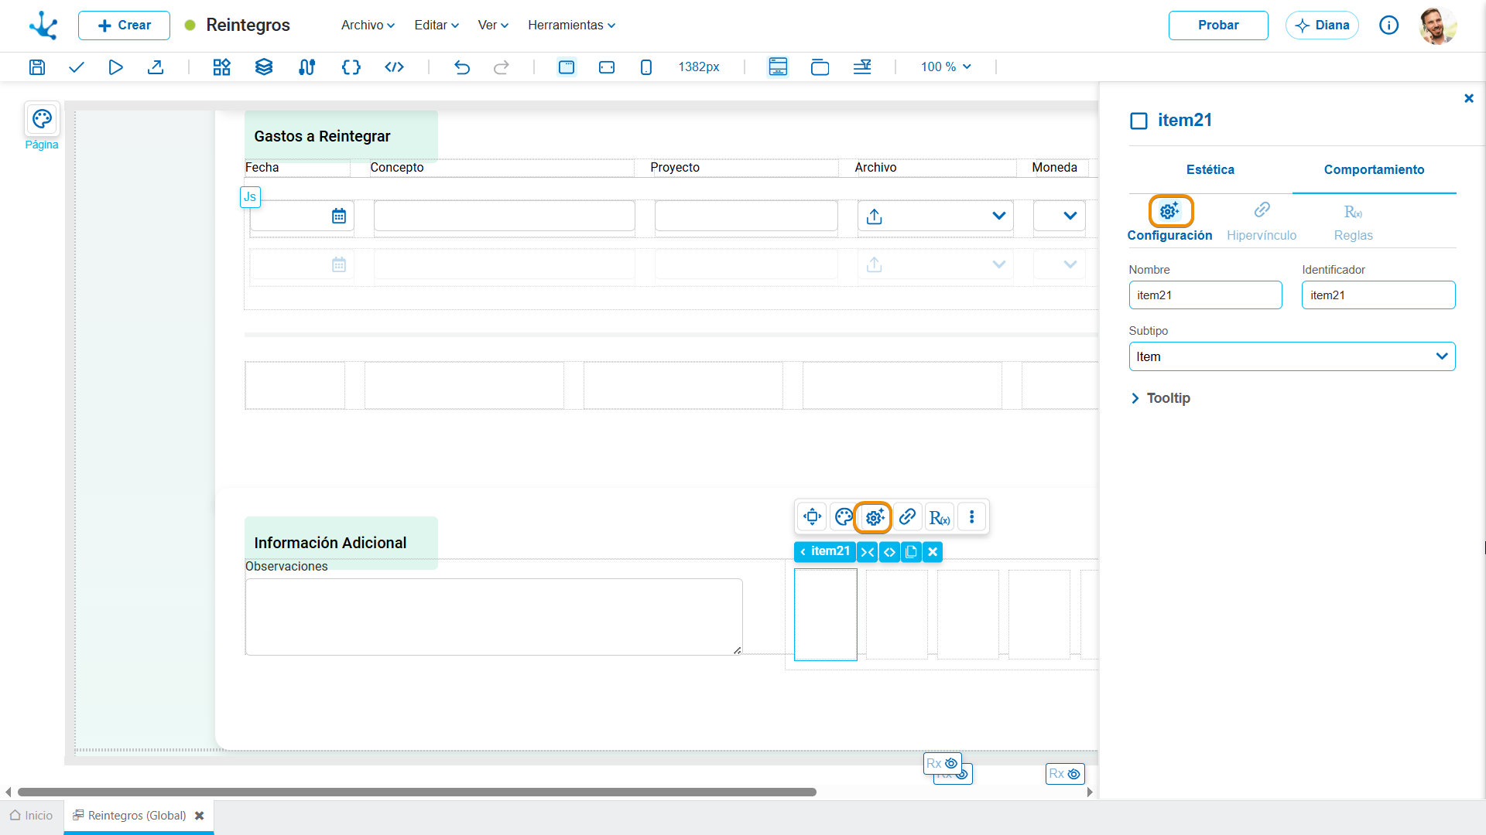Click the Crear button
Viewport: 1486px width, 835px height.
[x=124, y=25]
